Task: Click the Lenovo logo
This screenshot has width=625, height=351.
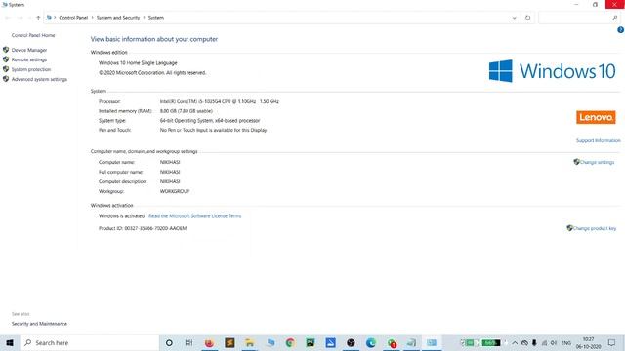Action: [x=596, y=117]
